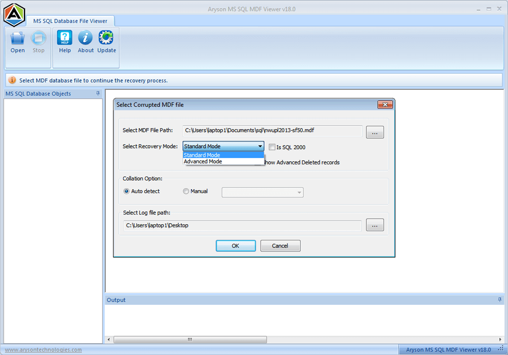
Task: Select the Manual collation option
Action: pos(185,191)
